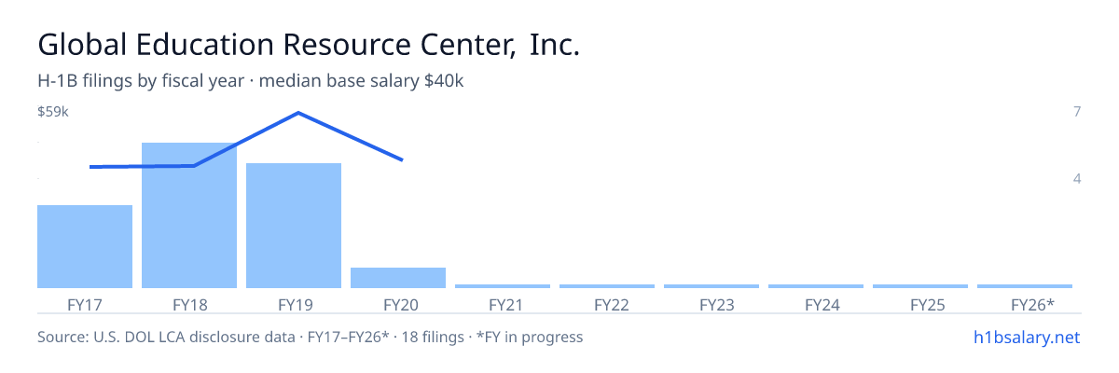Click the FY23 filings bar
The image size is (1119, 373).
click(x=711, y=286)
